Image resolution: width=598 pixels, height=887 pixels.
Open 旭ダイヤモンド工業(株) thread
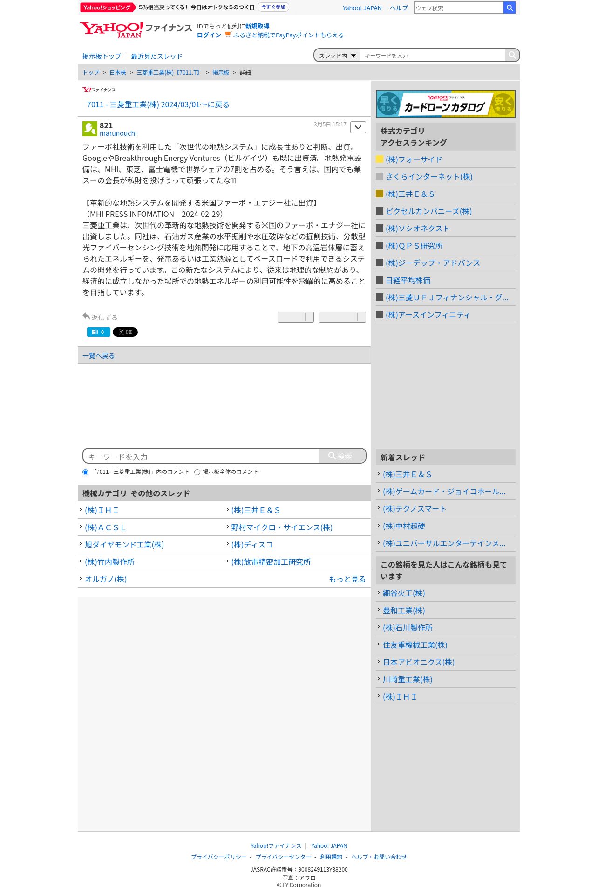pos(124,545)
